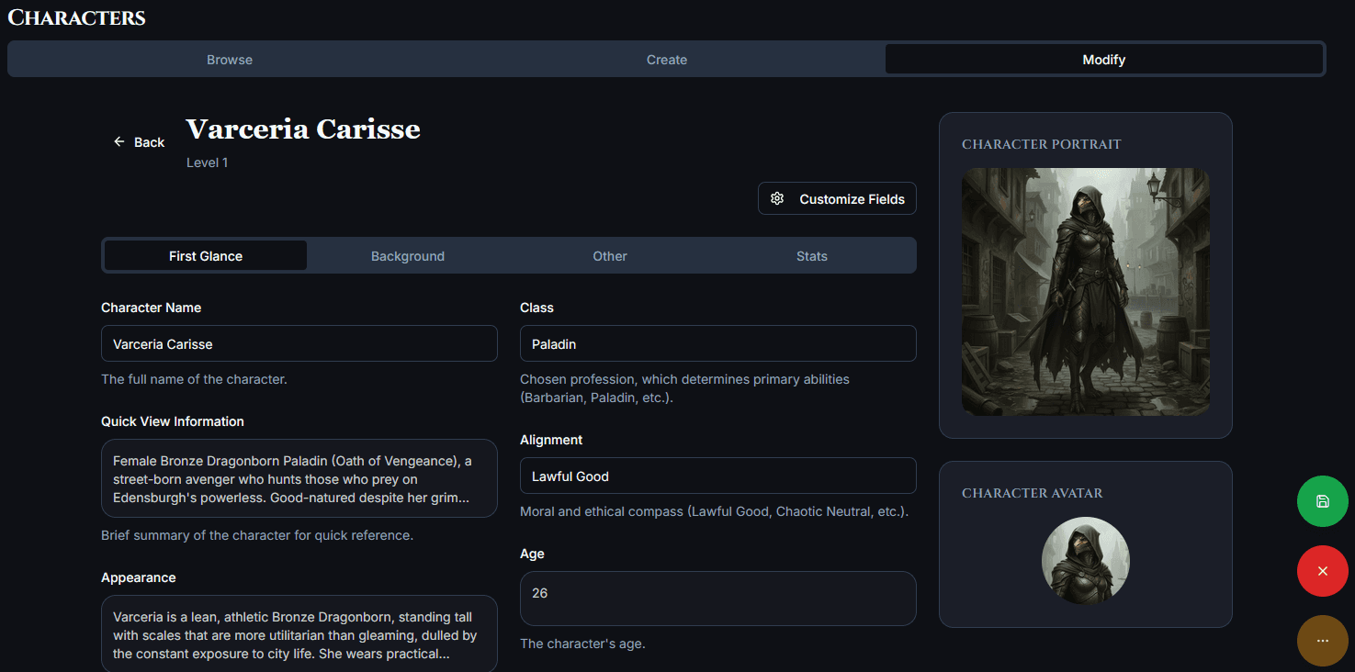Click the circular character avatar image

point(1085,561)
